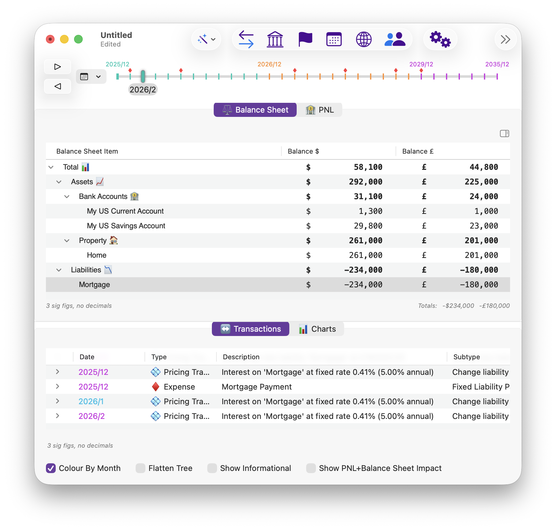The image size is (556, 530).
Task: Expand the 2026/2 pricing transaction row
Action: tap(57, 416)
